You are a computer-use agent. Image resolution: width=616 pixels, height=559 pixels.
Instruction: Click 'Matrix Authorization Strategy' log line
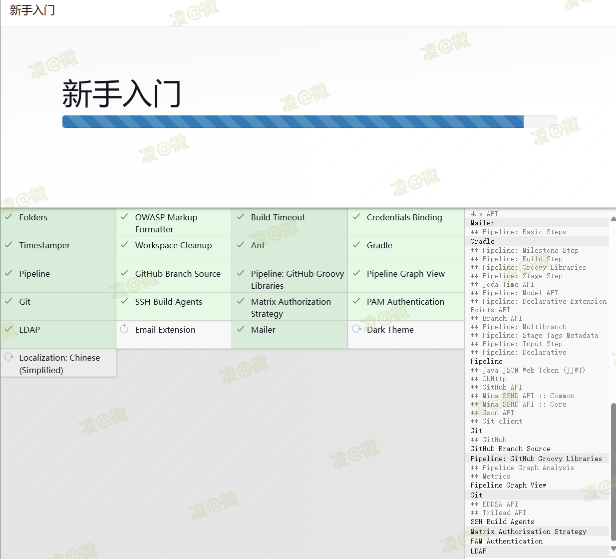click(x=528, y=532)
